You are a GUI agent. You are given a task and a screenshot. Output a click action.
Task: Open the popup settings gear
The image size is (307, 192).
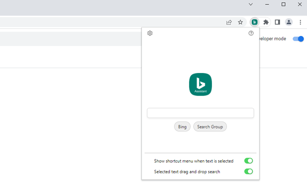pos(150,33)
